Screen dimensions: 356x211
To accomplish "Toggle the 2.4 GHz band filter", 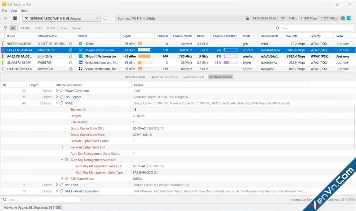I will click(25, 28).
